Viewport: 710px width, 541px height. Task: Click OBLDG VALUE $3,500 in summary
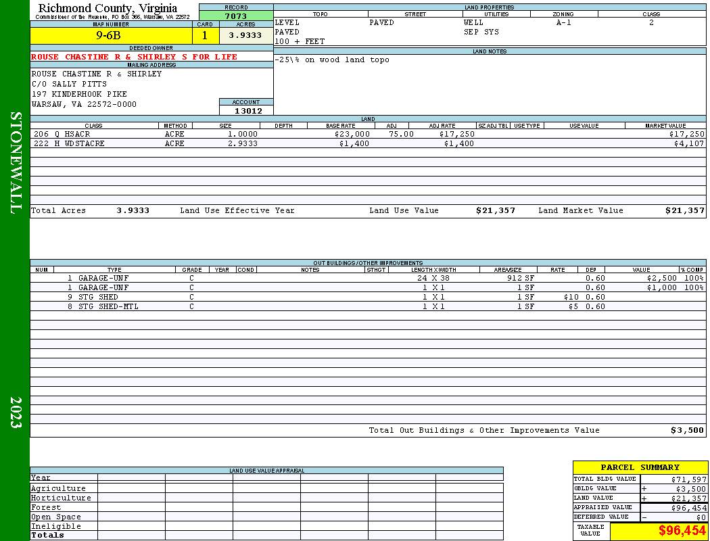tap(691, 489)
